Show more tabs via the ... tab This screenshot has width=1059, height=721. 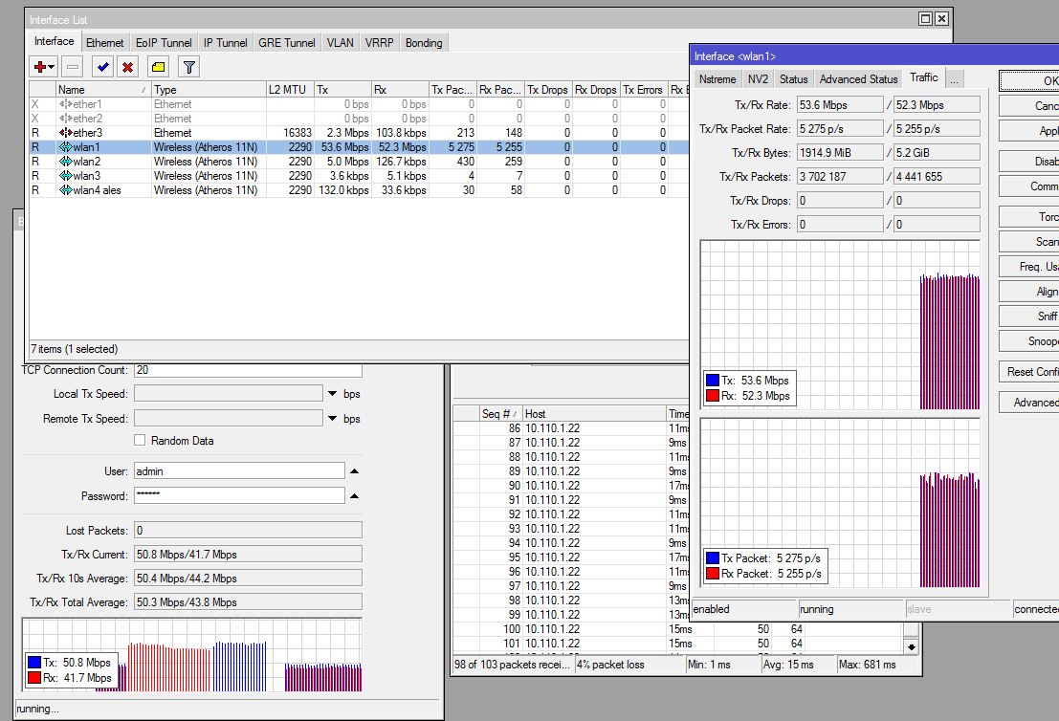tap(955, 79)
